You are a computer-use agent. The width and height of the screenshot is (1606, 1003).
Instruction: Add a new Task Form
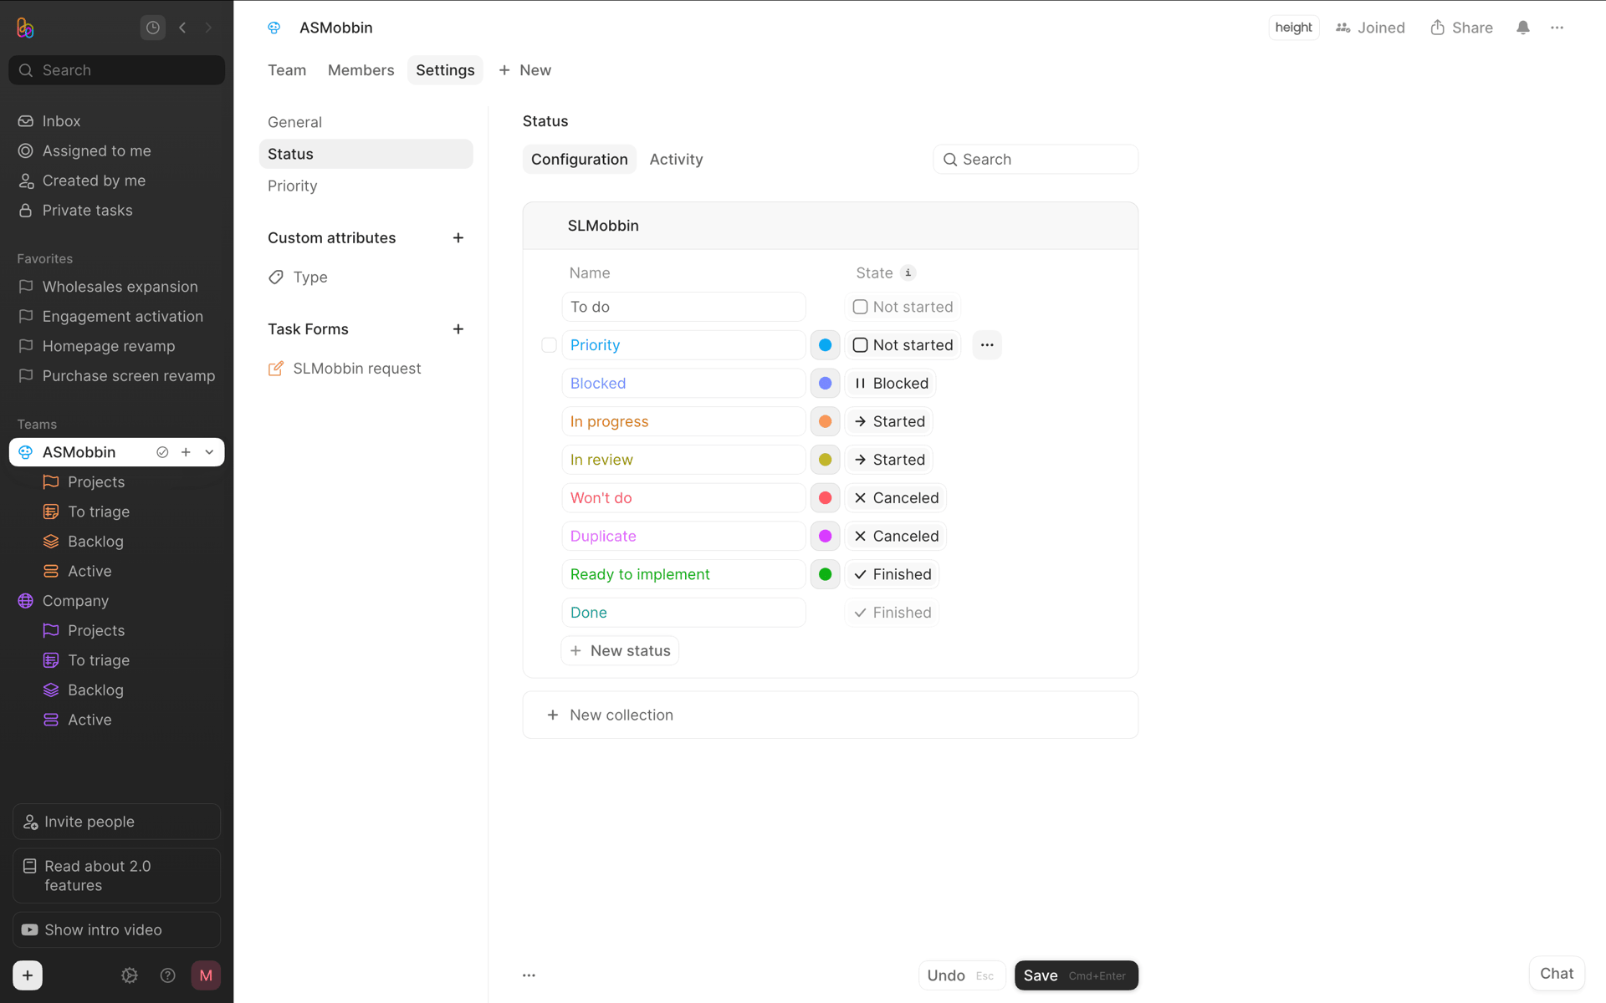[458, 329]
